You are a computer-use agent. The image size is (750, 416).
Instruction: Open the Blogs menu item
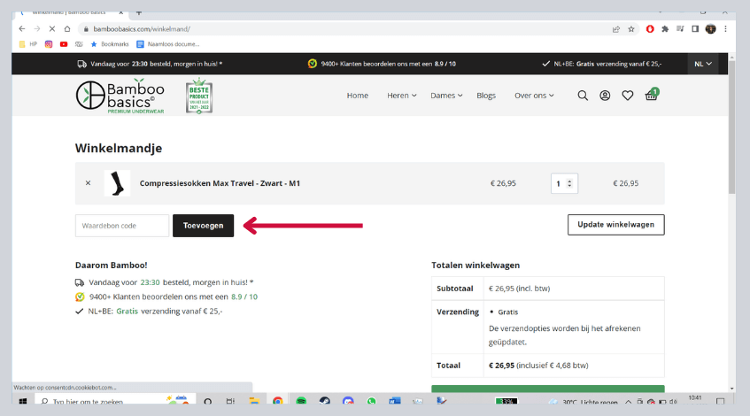486,96
